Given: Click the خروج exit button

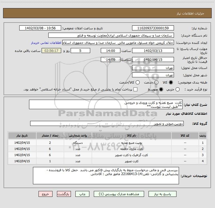Looking at the screenshot, I should click(x=46, y=194).
